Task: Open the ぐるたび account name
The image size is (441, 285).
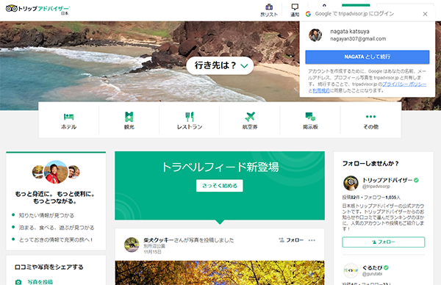Action: tap(373, 267)
